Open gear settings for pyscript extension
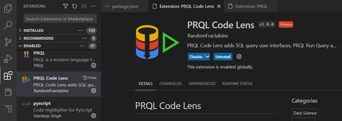Image resolution: width=342 pixels, height=121 pixels. click(x=94, y=116)
